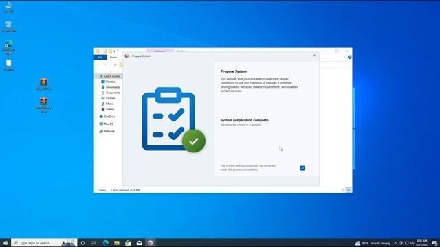The height and width of the screenshot is (247, 440).
Task: Click the 'Prepare System' heading text
Action: 234,71
